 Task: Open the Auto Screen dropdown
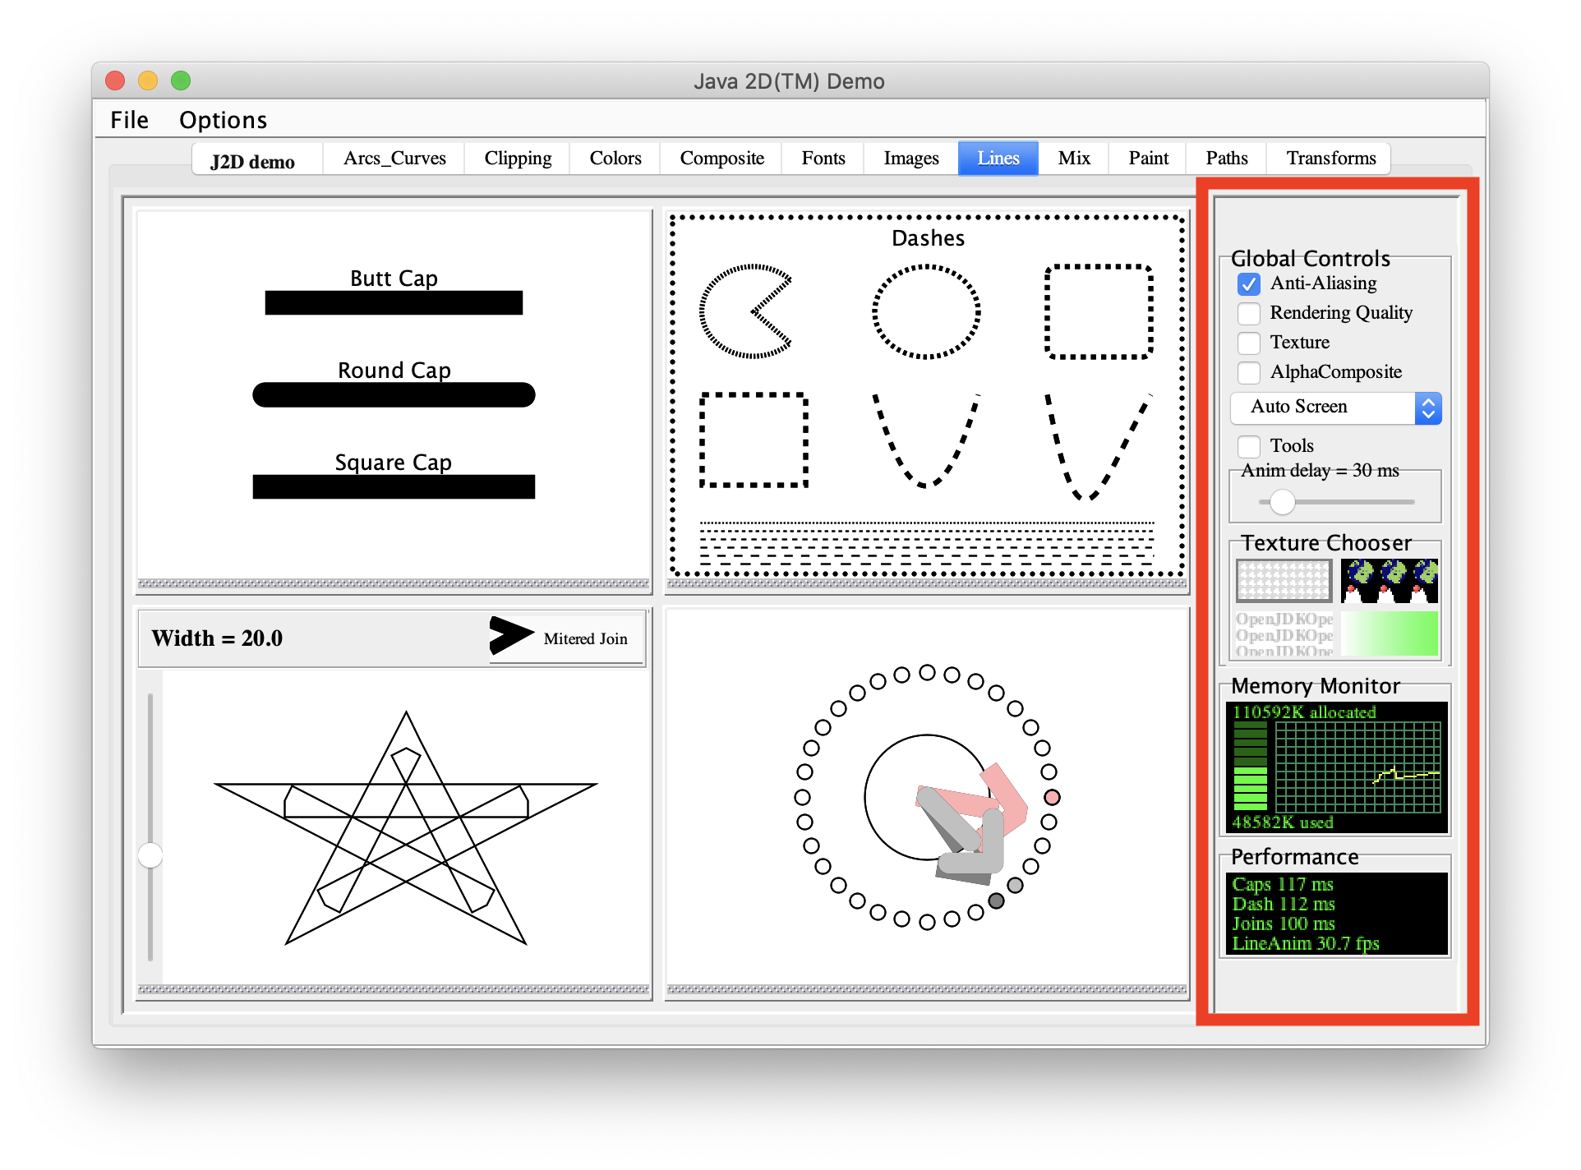pos(1335,408)
